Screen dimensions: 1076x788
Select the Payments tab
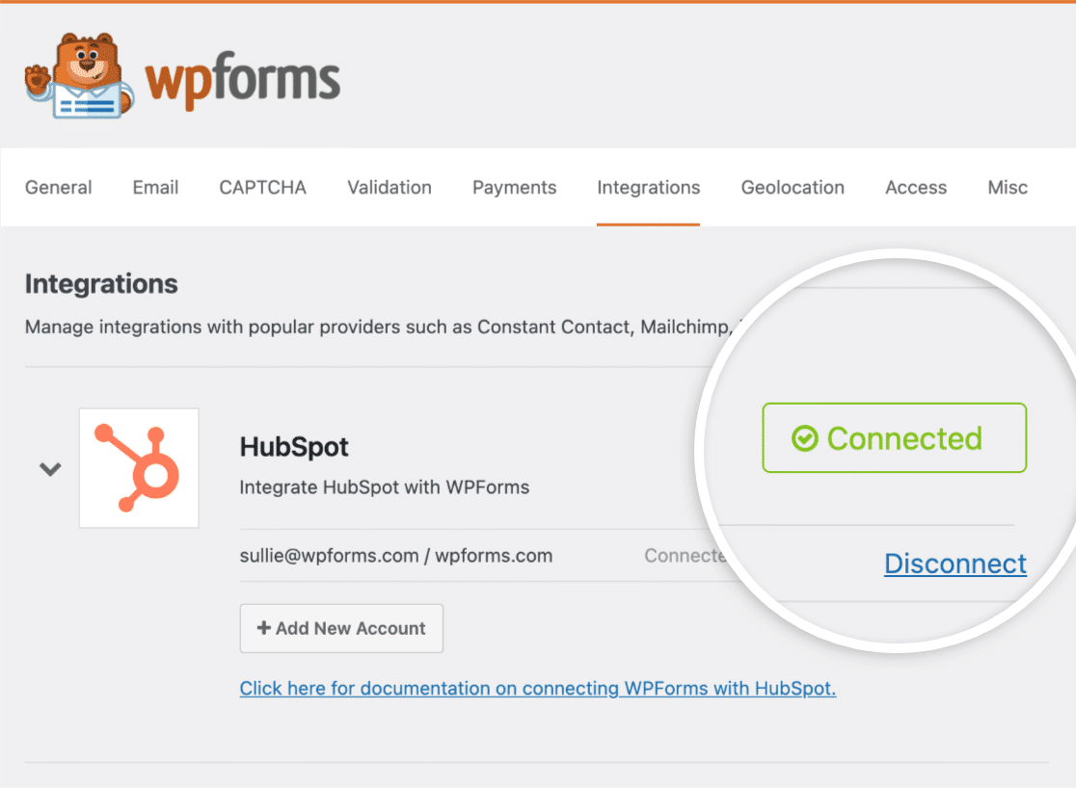[x=514, y=188]
